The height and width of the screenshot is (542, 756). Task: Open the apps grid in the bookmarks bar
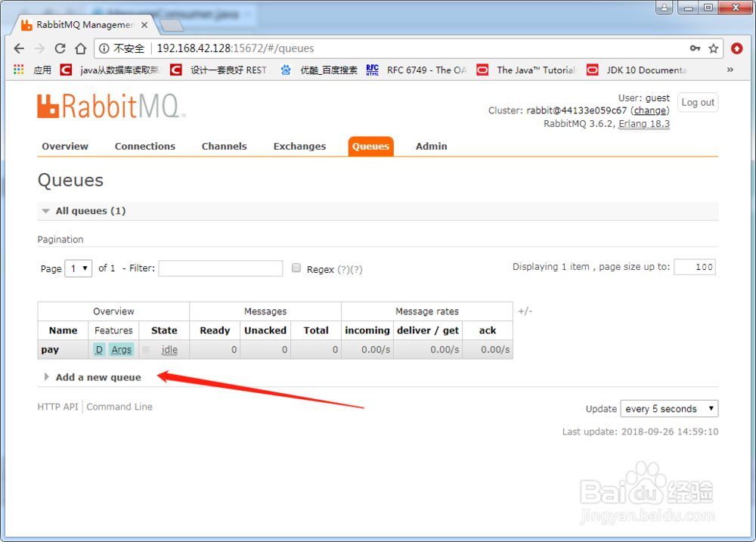19,70
